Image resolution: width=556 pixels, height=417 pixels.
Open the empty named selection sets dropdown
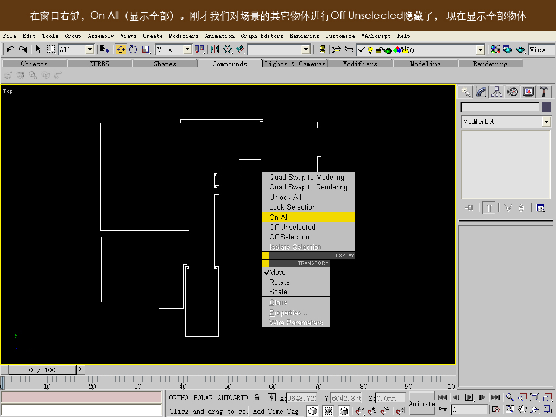pos(306,49)
